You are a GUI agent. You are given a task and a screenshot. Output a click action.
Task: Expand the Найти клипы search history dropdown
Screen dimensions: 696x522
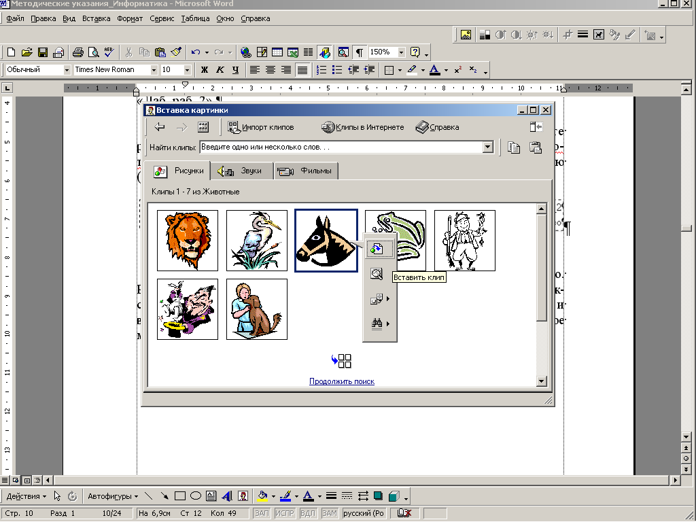click(488, 147)
